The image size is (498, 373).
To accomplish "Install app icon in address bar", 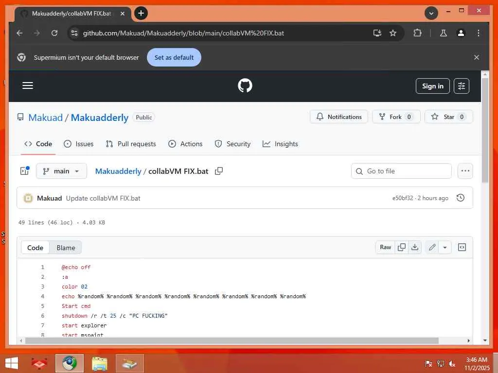I will 377,33.
